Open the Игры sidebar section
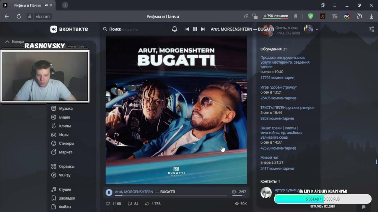The width and height of the screenshot is (378, 212). pyautogui.click(x=60, y=135)
